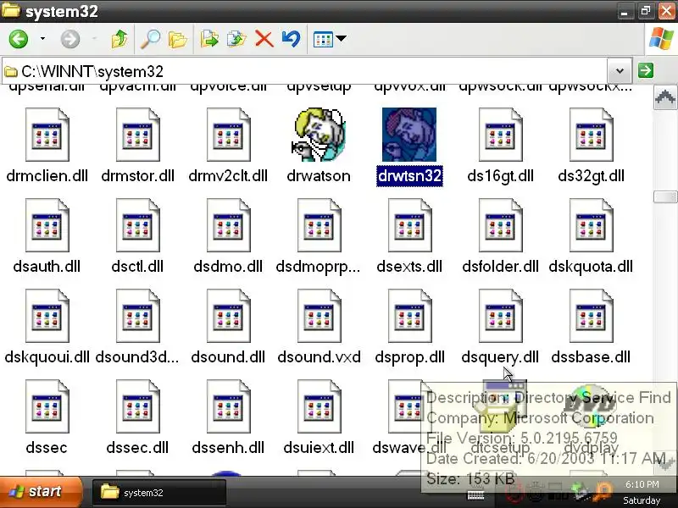Click the vertical scrollbar thumb
The image size is (678, 508).
(x=664, y=196)
